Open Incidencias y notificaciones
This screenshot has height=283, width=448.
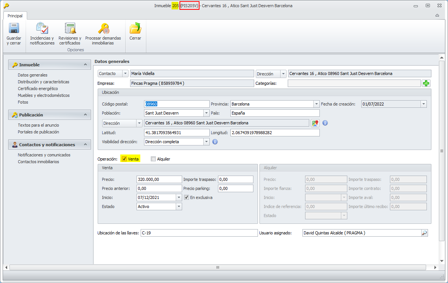click(42, 29)
